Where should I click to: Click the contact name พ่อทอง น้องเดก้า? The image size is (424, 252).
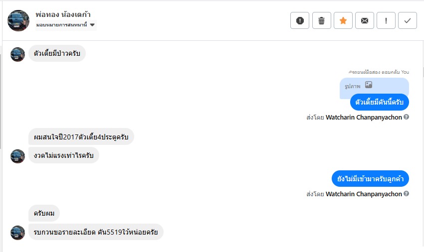63,14
